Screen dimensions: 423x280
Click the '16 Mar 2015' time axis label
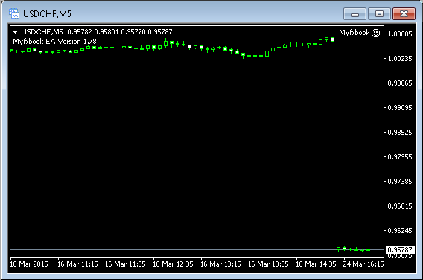coord(29,264)
